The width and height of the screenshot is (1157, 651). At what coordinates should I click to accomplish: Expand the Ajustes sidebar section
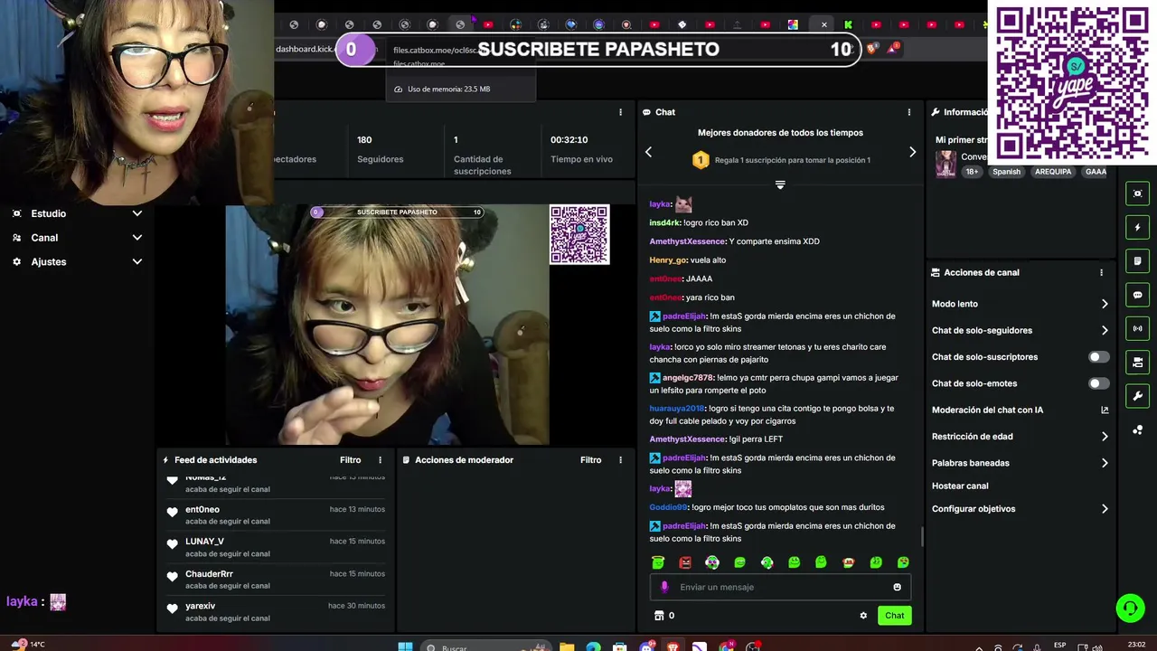click(x=75, y=261)
